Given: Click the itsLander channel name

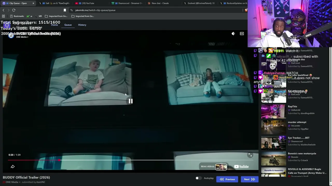Looking at the screenshot, I should (x=296, y=126).
